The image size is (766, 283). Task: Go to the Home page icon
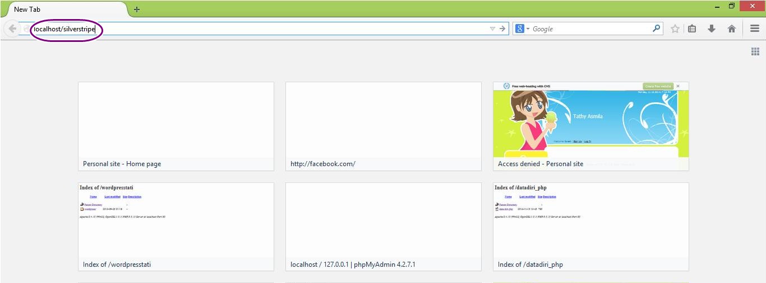click(731, 29)
